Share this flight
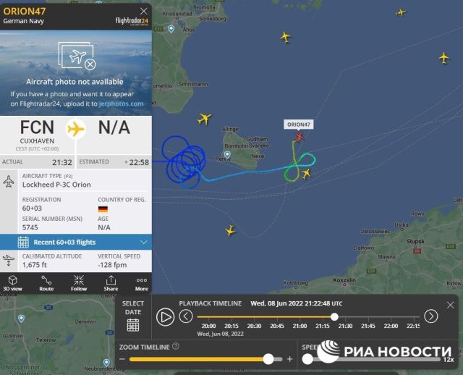Image resolution: width=463 pixels, height=375 pixels. pos(111,283)
